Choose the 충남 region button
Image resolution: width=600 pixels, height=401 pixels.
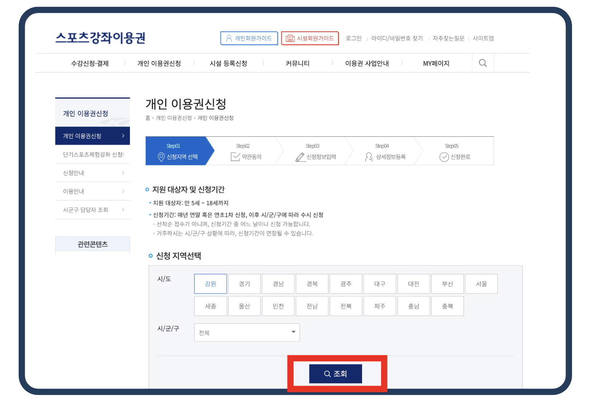point(414,306)
